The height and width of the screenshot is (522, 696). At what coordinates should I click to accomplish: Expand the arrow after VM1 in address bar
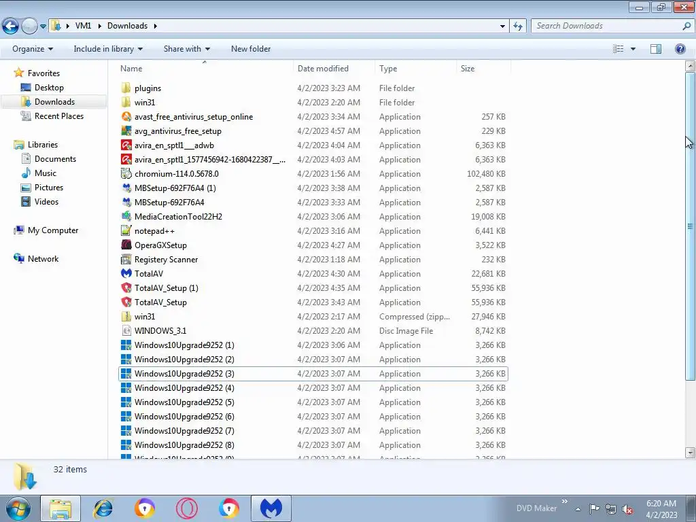click(99, 26)
